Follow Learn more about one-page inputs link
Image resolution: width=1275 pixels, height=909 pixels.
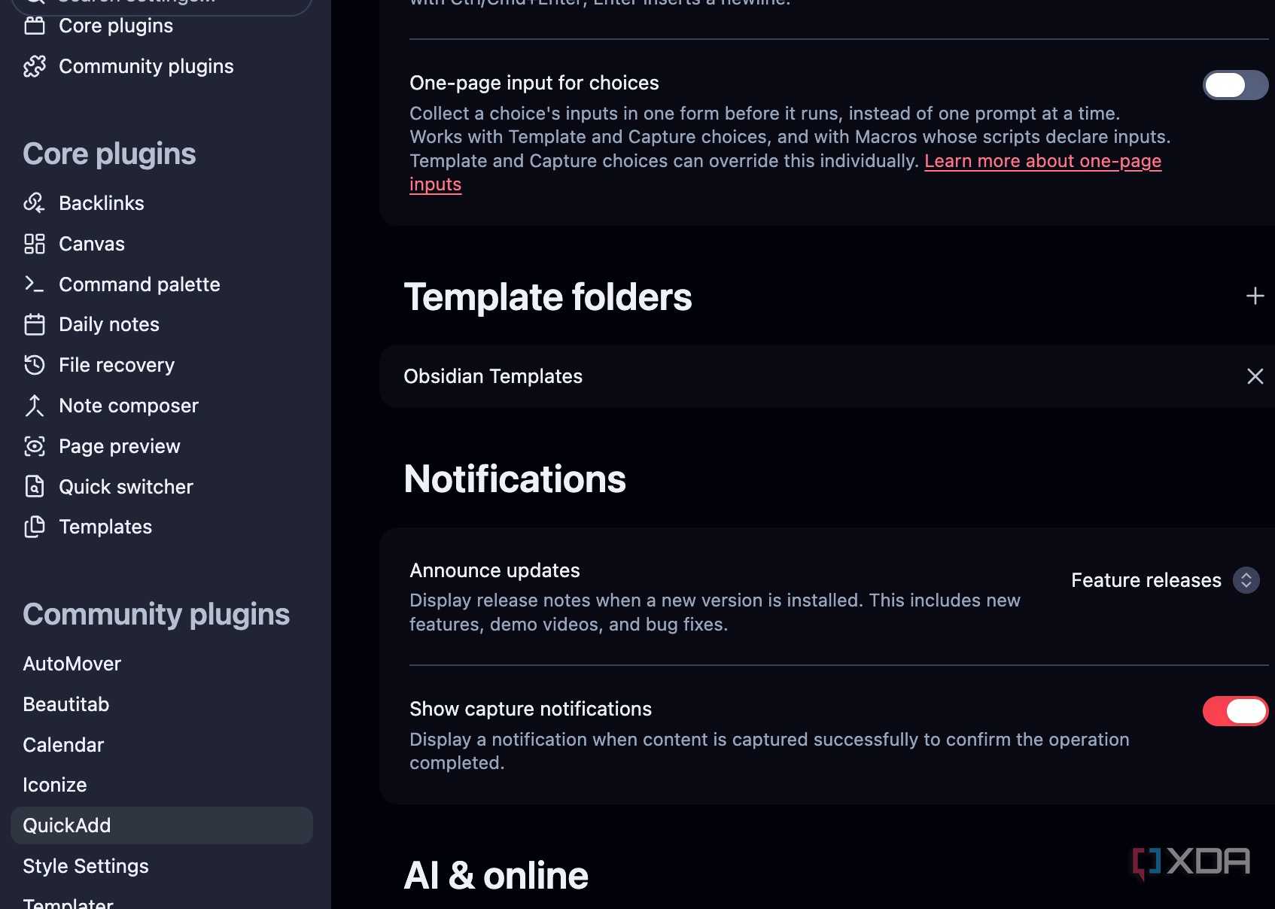click(1042, 161)
